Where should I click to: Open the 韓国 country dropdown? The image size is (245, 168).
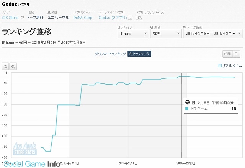166,34
